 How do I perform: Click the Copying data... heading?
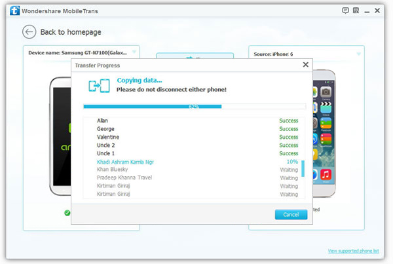(x=140, y=81)
